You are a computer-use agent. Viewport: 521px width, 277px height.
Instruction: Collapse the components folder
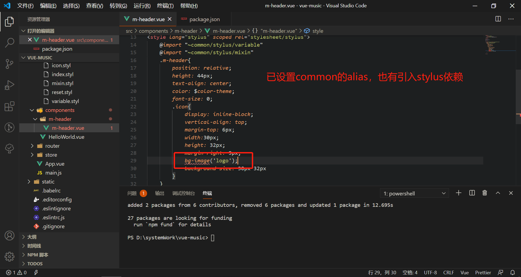click(32, 110)
